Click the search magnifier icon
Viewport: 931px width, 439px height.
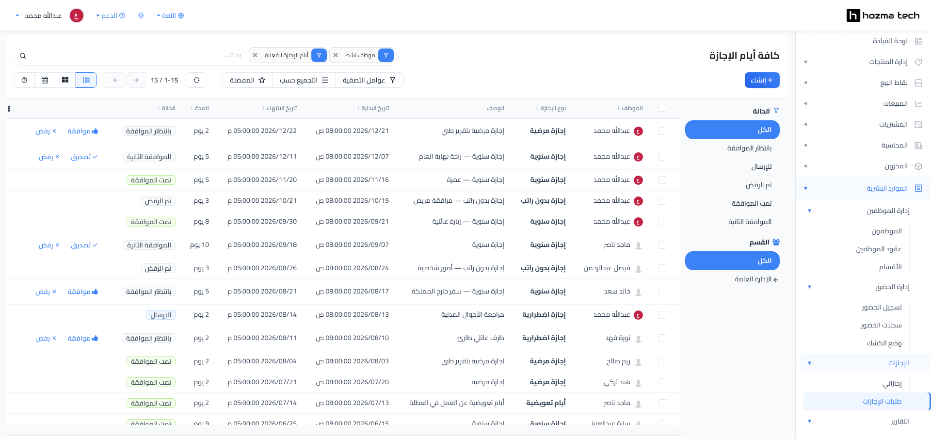click(x=23, y=56)
